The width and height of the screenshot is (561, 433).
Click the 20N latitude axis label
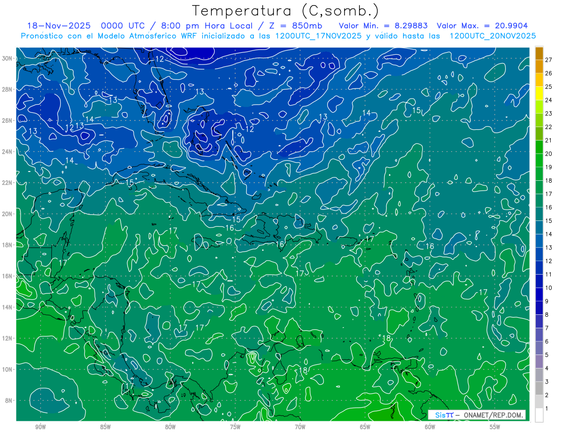pos(8,214)
